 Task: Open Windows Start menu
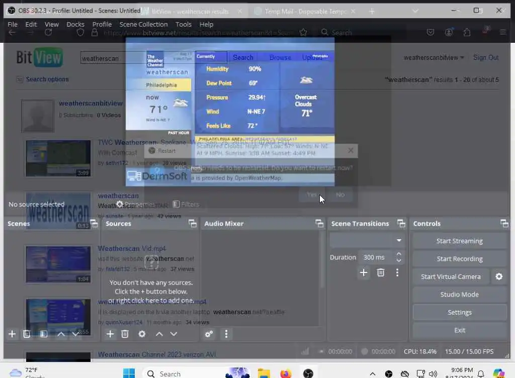[x=129, y=373]
